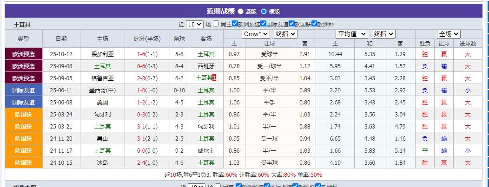The width and height of the screenshot is (489, 187).
Task: Open the match count dropdown showing 10
Action: point(194,25)
